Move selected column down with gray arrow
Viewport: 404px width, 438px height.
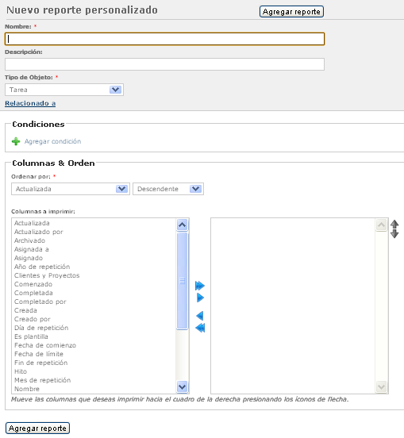(x=394, y=234)
